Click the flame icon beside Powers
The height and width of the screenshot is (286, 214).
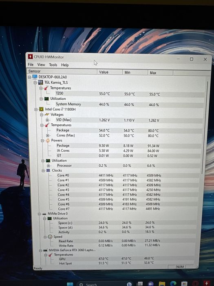(48, 141)
